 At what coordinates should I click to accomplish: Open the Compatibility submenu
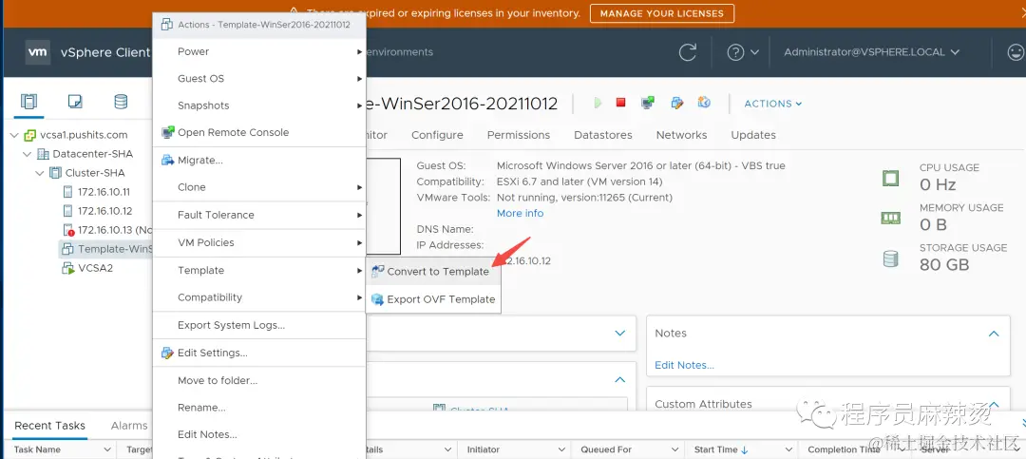point(258,297)
